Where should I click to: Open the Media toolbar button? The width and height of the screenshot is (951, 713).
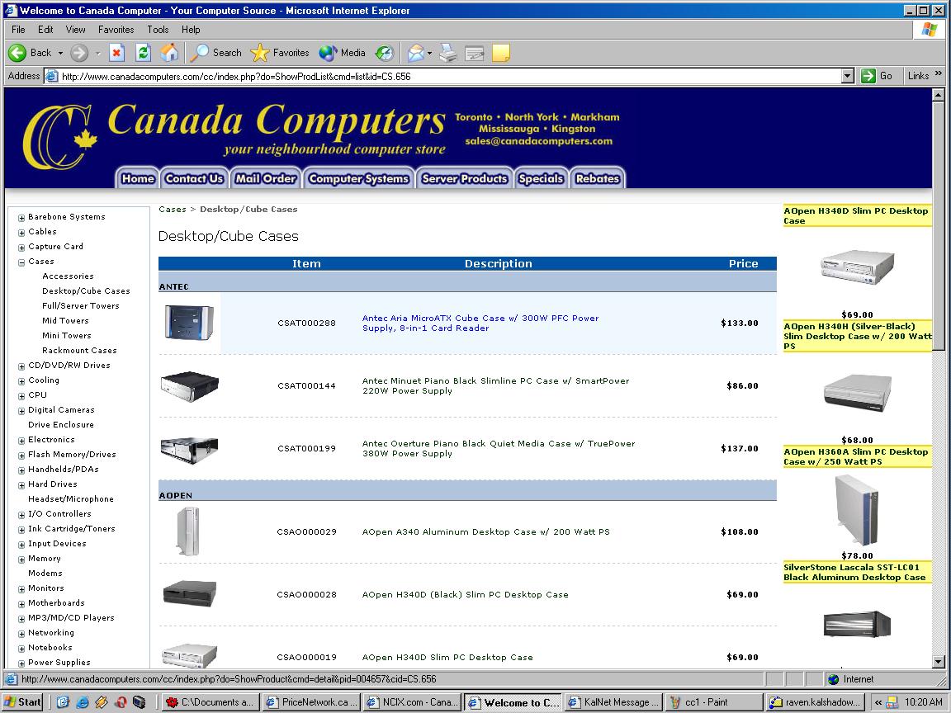point(342,53)
